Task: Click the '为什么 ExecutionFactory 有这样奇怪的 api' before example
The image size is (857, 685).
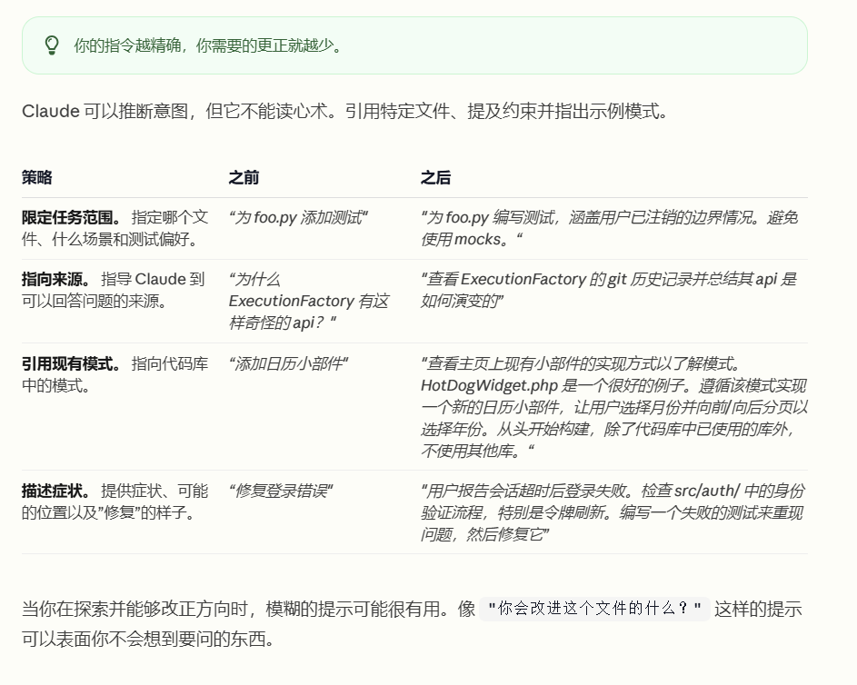Action: (308, 301)
